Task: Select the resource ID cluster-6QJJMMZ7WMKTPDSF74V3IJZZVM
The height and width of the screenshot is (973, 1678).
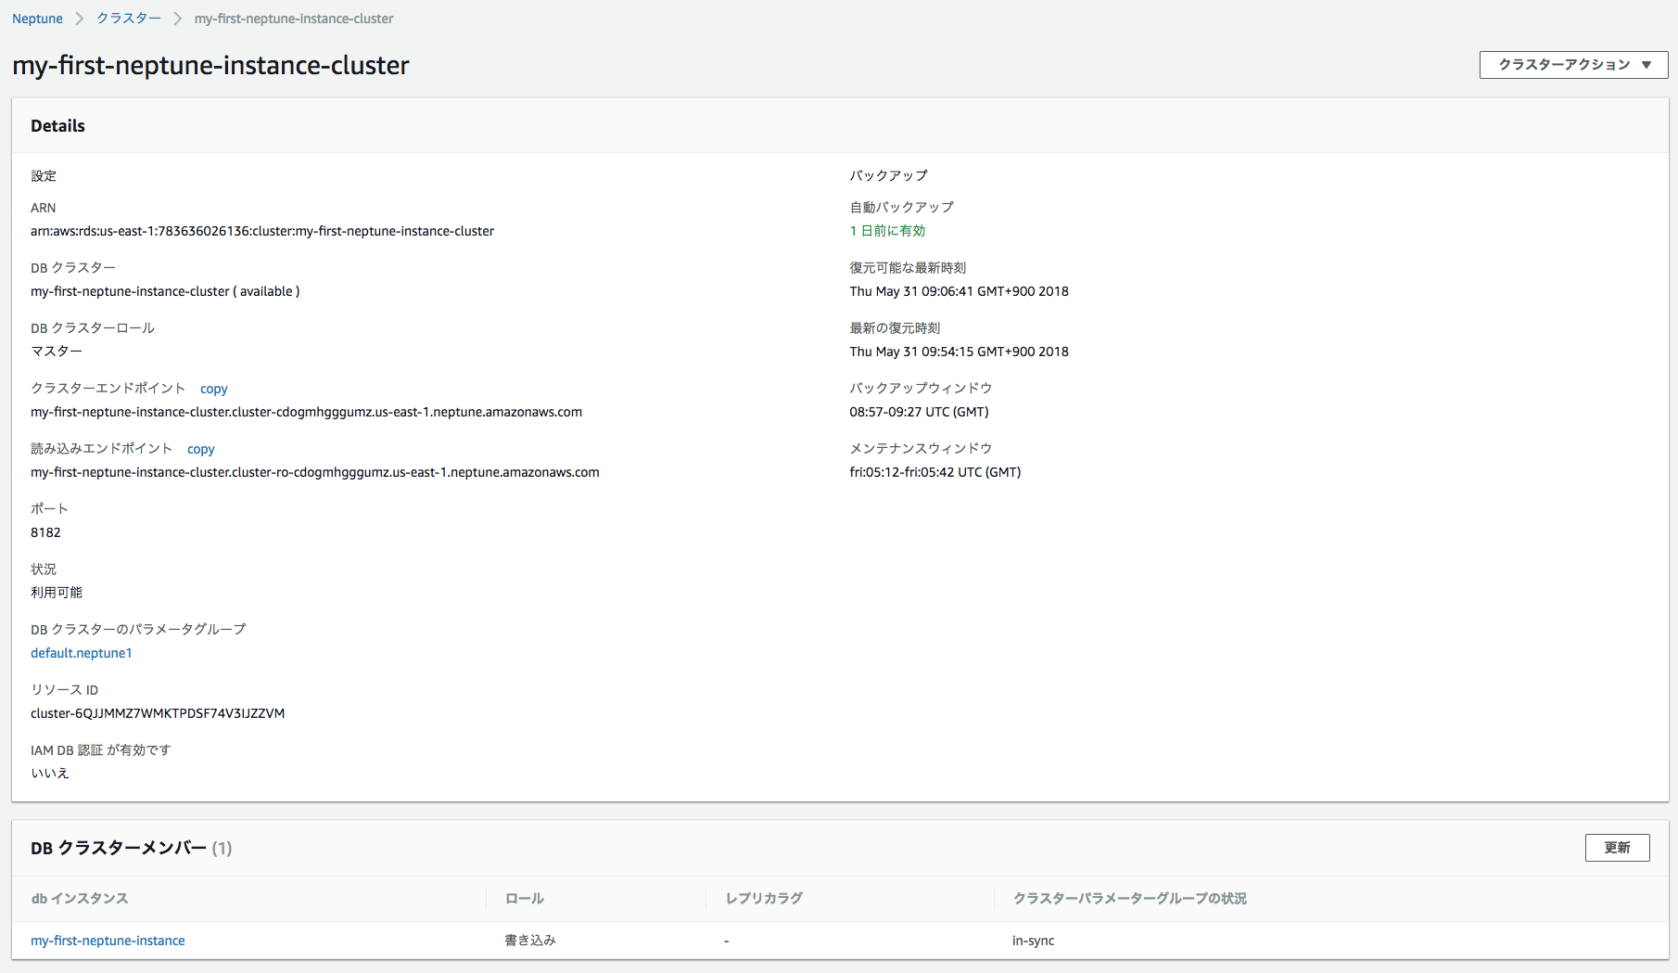Action: click(x=158, y=713)
